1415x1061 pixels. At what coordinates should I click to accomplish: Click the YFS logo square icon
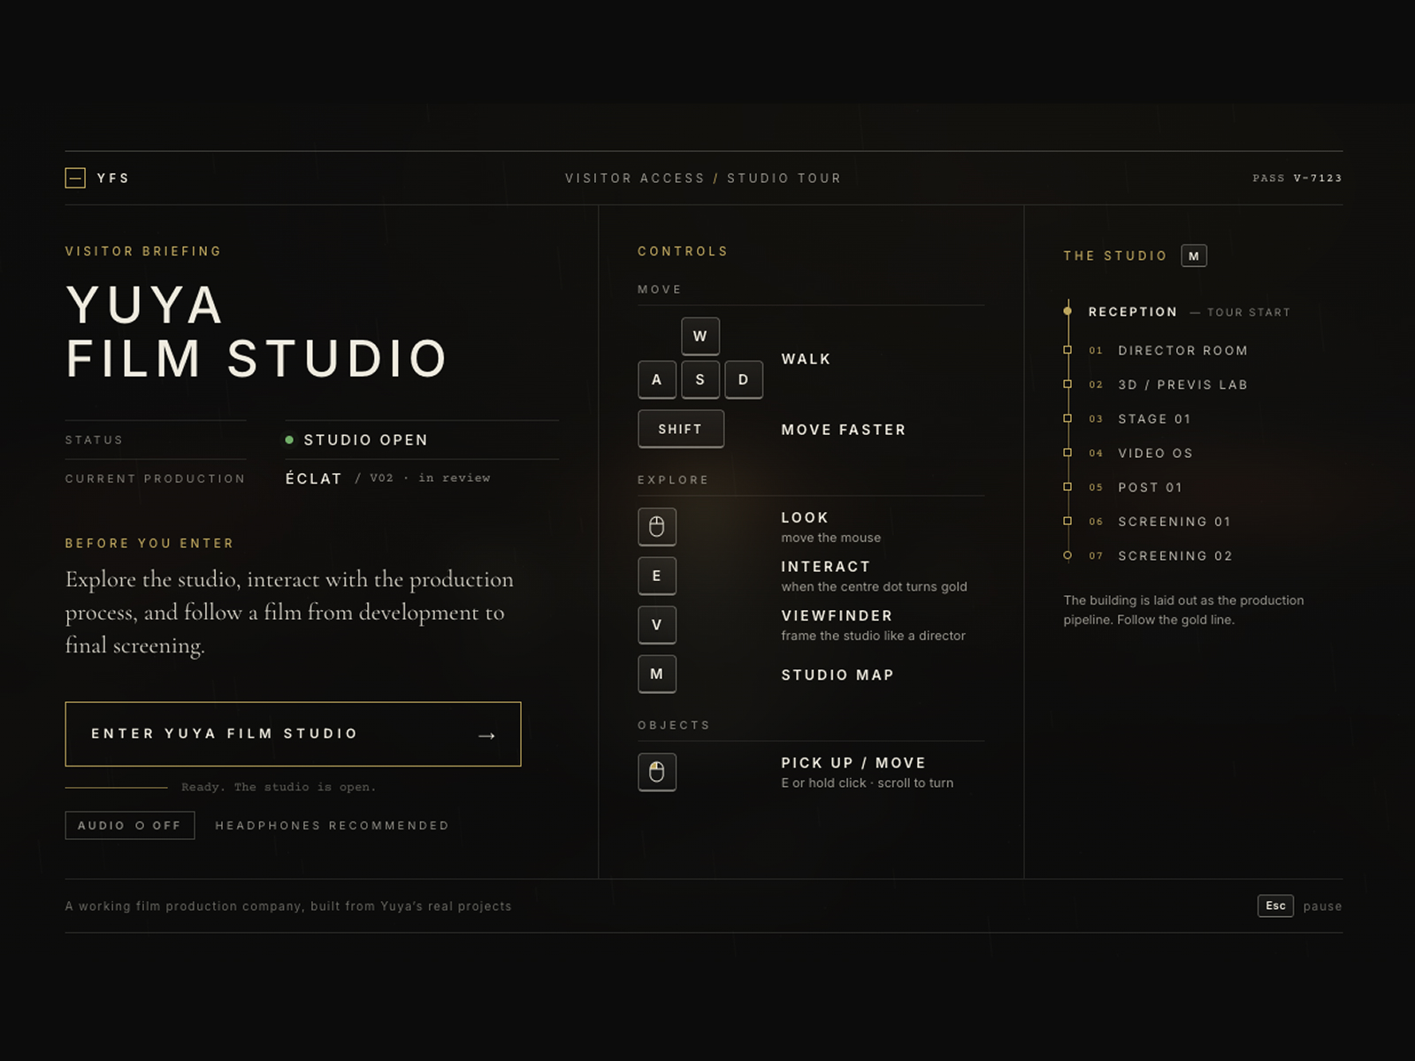75,178
